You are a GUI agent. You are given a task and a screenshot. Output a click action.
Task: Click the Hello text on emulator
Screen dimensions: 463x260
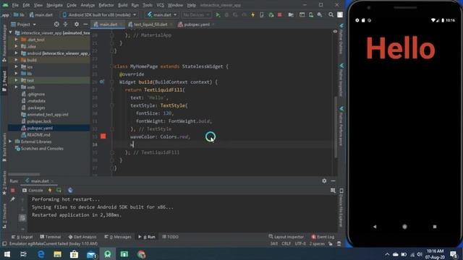[400, 48]
